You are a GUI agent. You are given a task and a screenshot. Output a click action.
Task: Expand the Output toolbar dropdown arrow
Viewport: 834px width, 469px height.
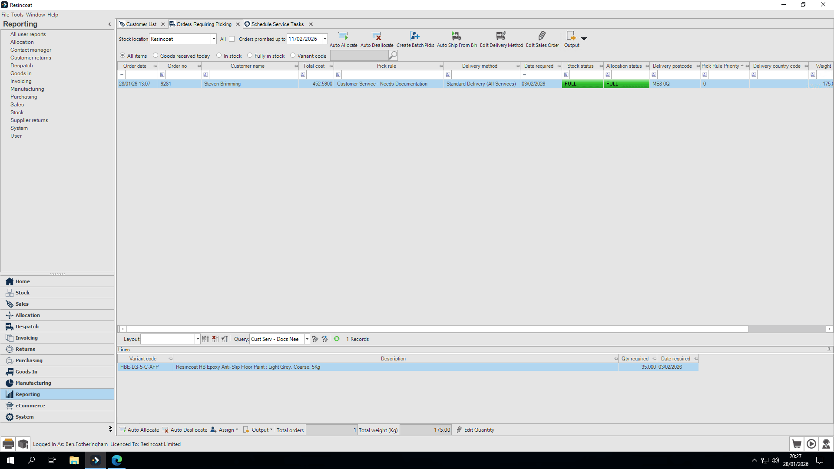coord(584,39)
